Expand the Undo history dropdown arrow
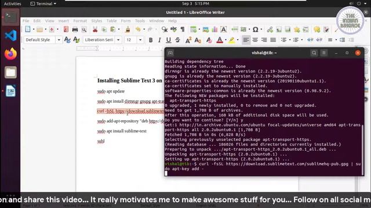The width and height of the screenshot is (371, 208). tap(144, 29)
